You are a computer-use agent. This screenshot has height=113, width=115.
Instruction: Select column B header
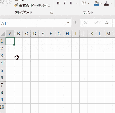[18, 34]
